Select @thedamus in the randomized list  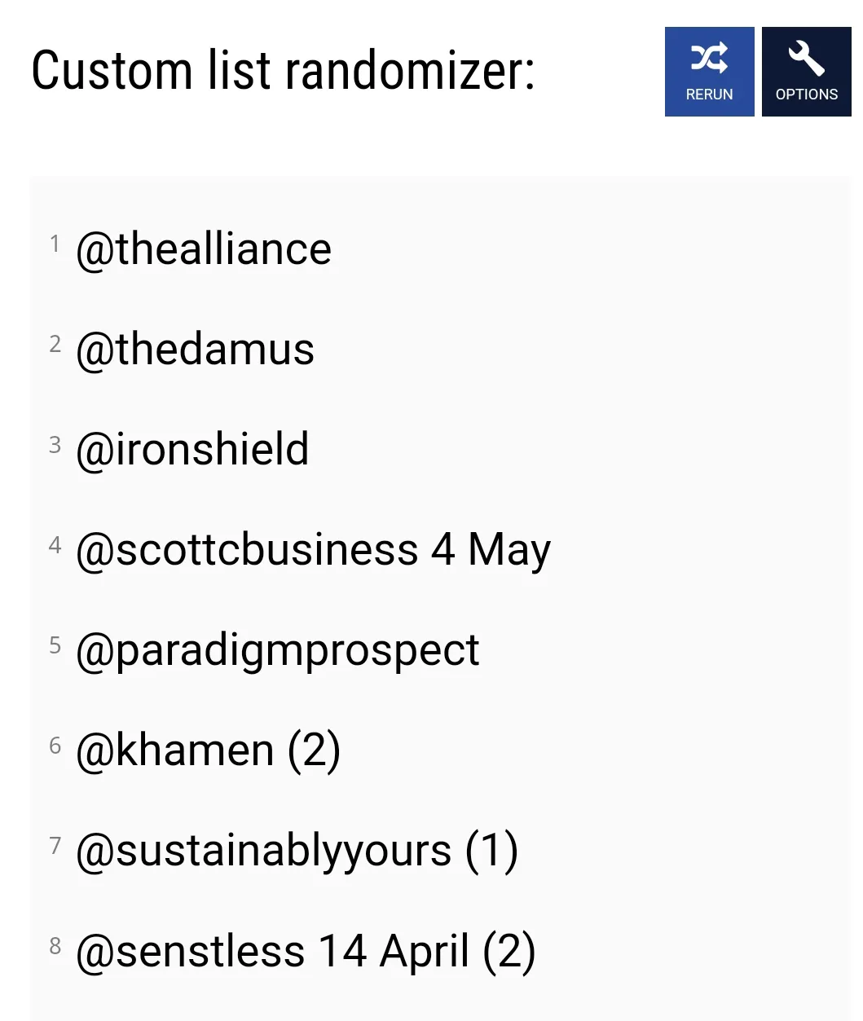[196, 349]
